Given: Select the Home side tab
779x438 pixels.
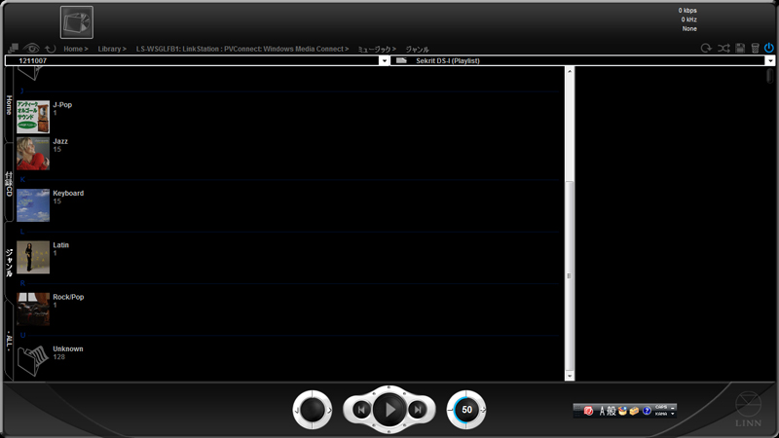Looking at the screenshot, I should tap(9, 105).
